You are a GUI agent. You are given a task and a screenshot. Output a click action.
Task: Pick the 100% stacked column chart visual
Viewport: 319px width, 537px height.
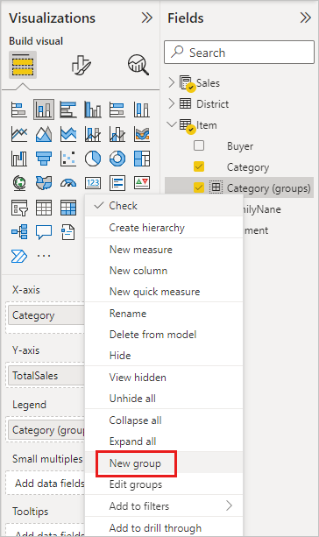141,110
